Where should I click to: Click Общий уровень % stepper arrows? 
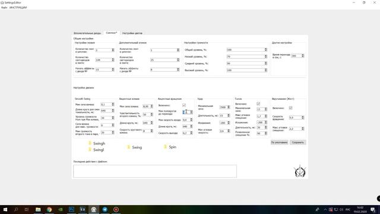click(265, 50)
